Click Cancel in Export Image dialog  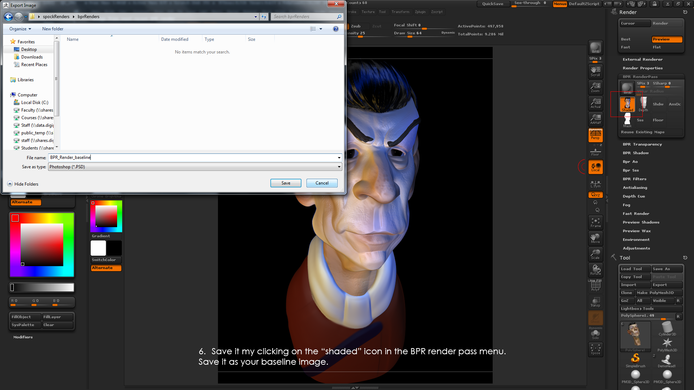pos(322,183)
